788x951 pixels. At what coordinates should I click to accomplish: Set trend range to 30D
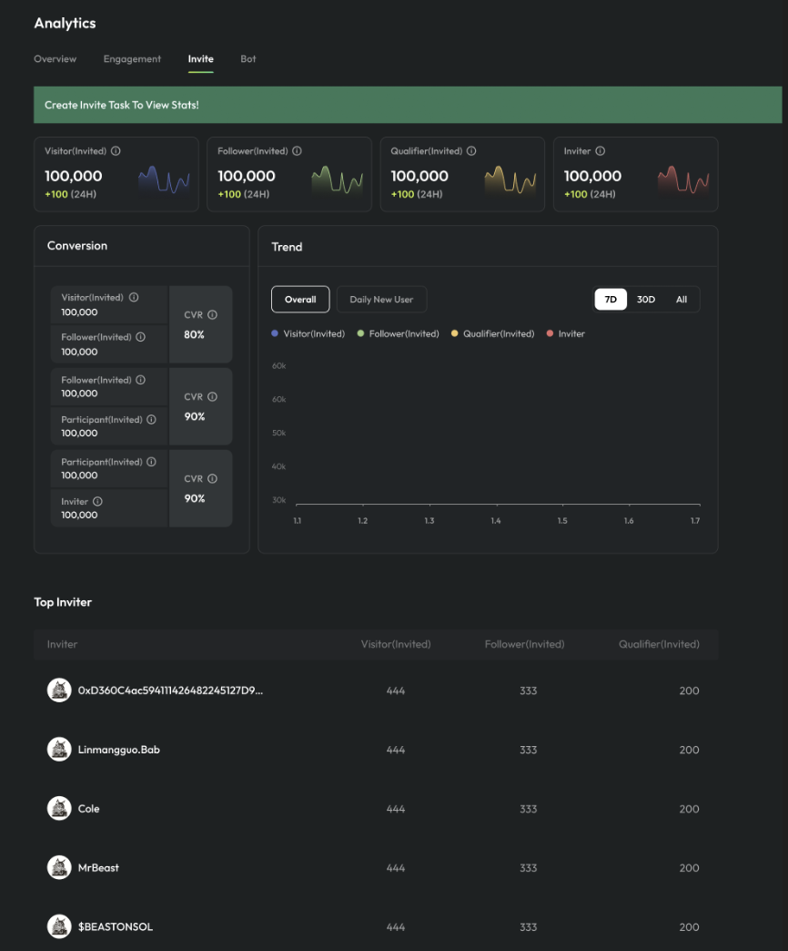coord(645,300)
